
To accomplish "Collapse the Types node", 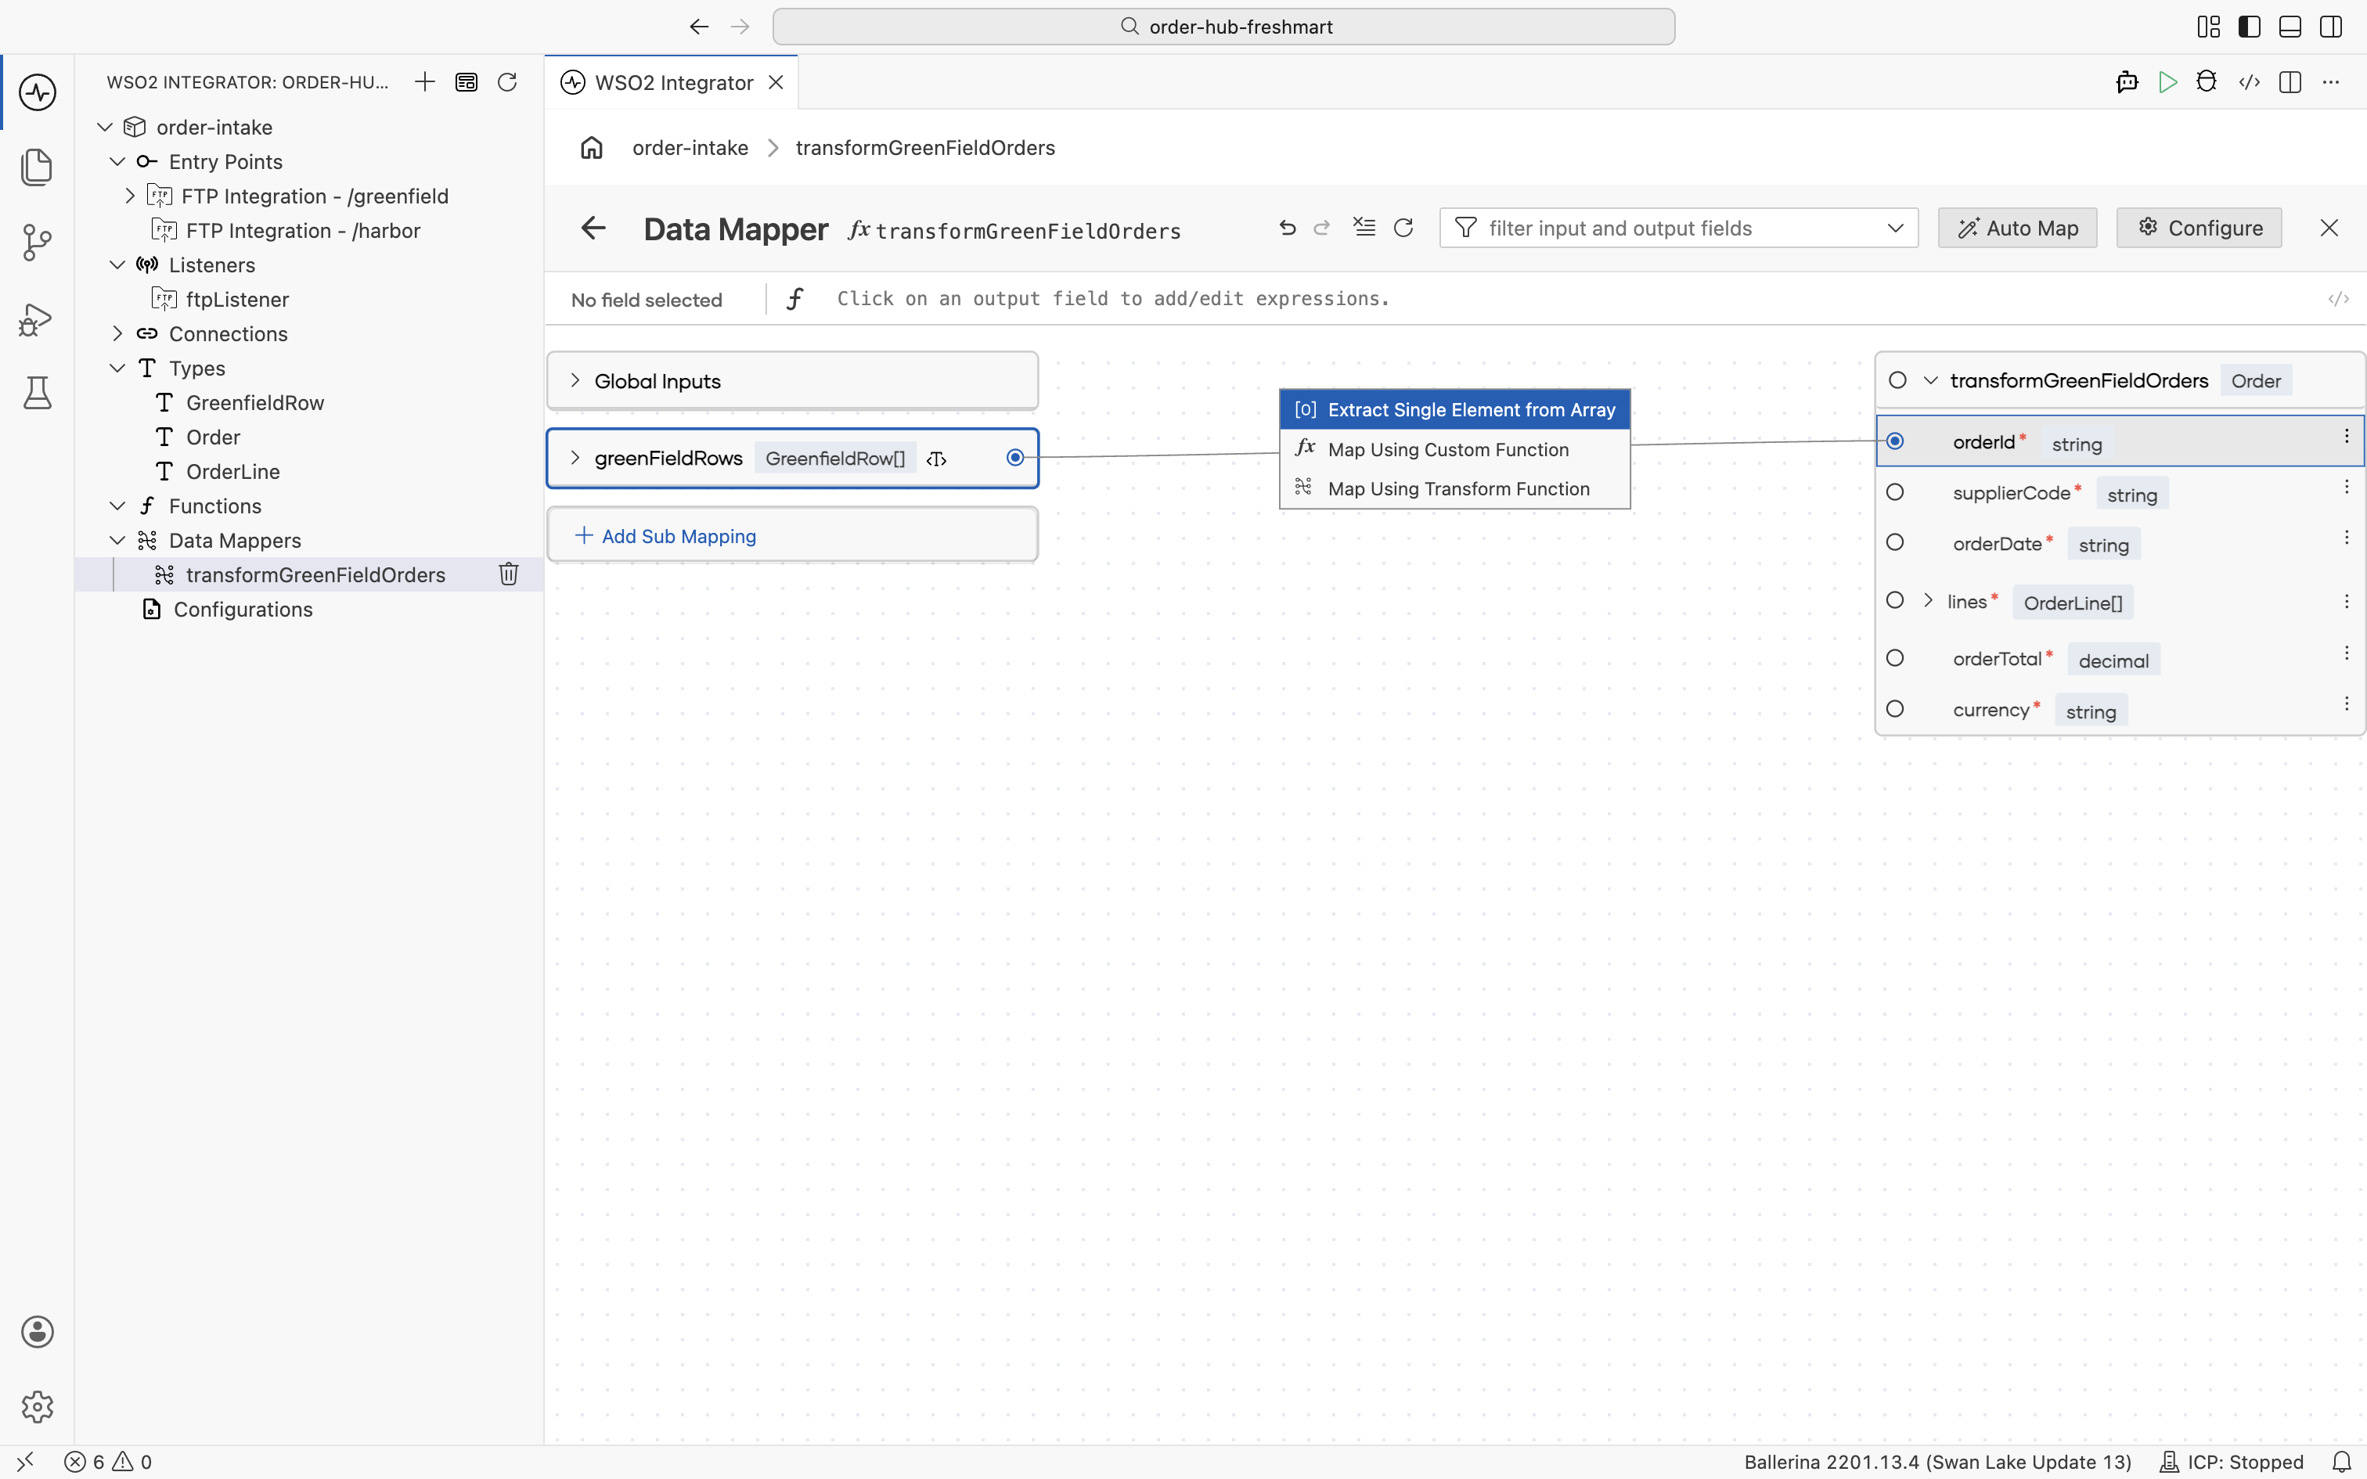I will click(117, 368).
